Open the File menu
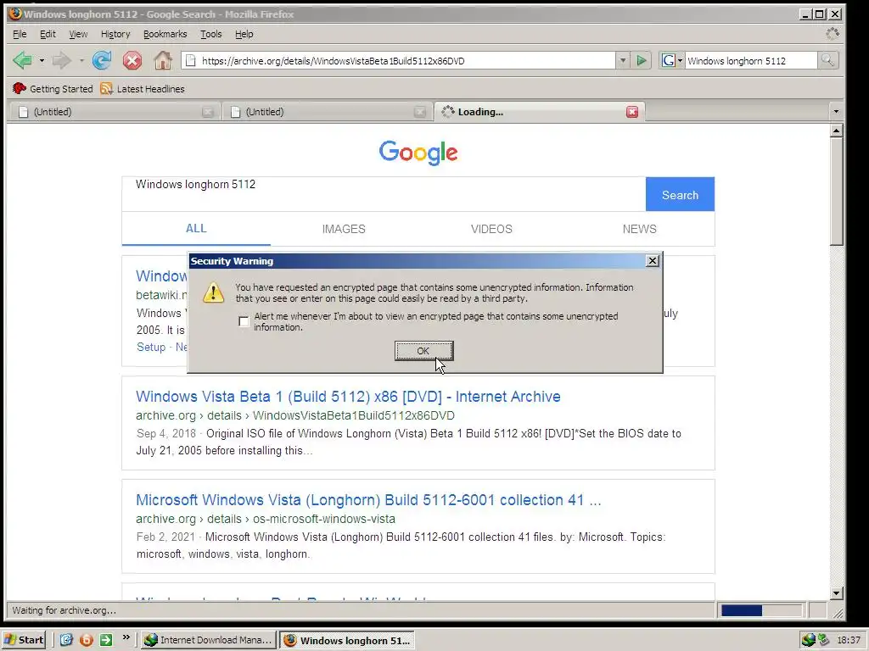 pos(20,34)
